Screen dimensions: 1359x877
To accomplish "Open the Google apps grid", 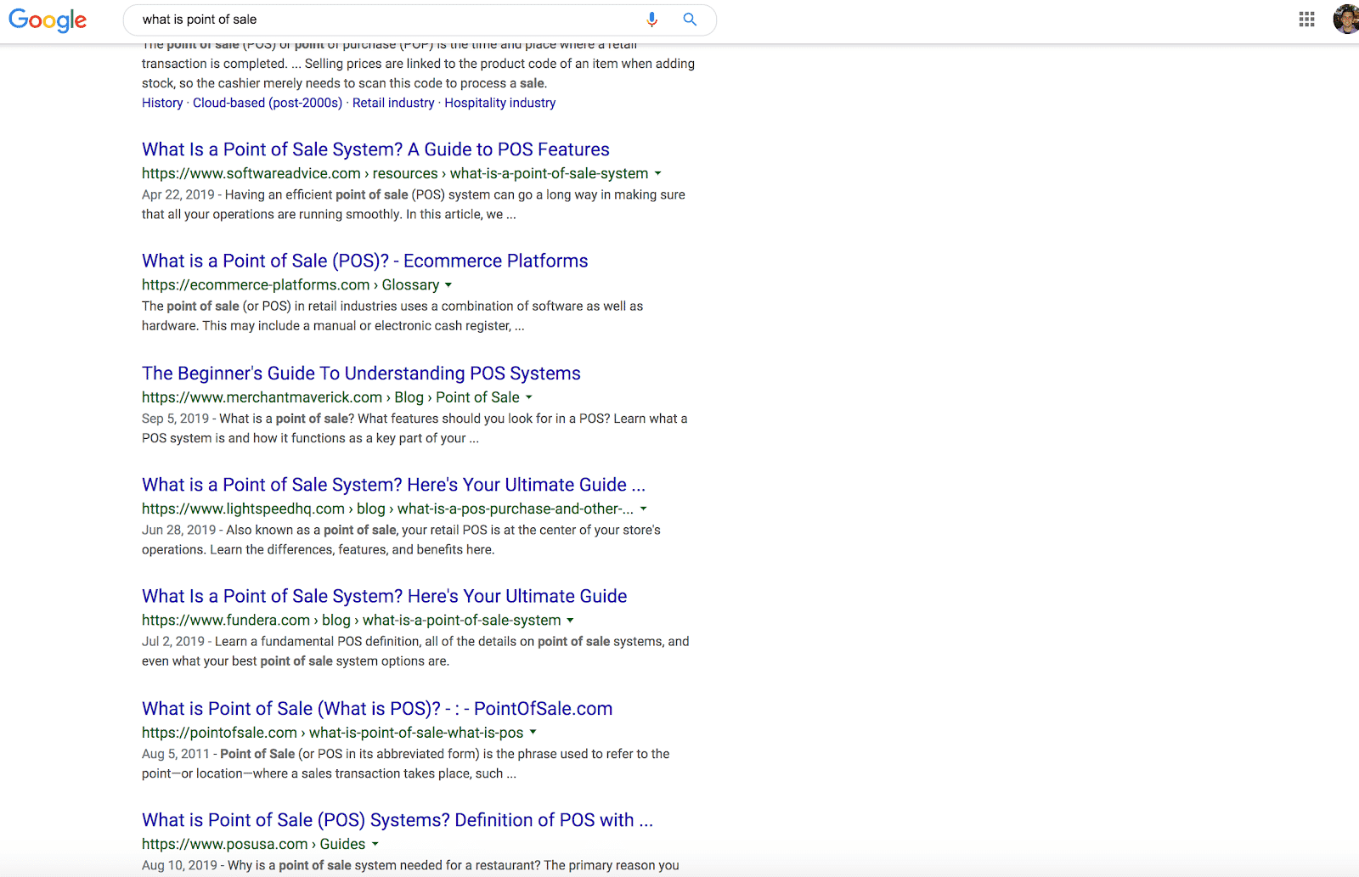I will [x=1307, y=19].
